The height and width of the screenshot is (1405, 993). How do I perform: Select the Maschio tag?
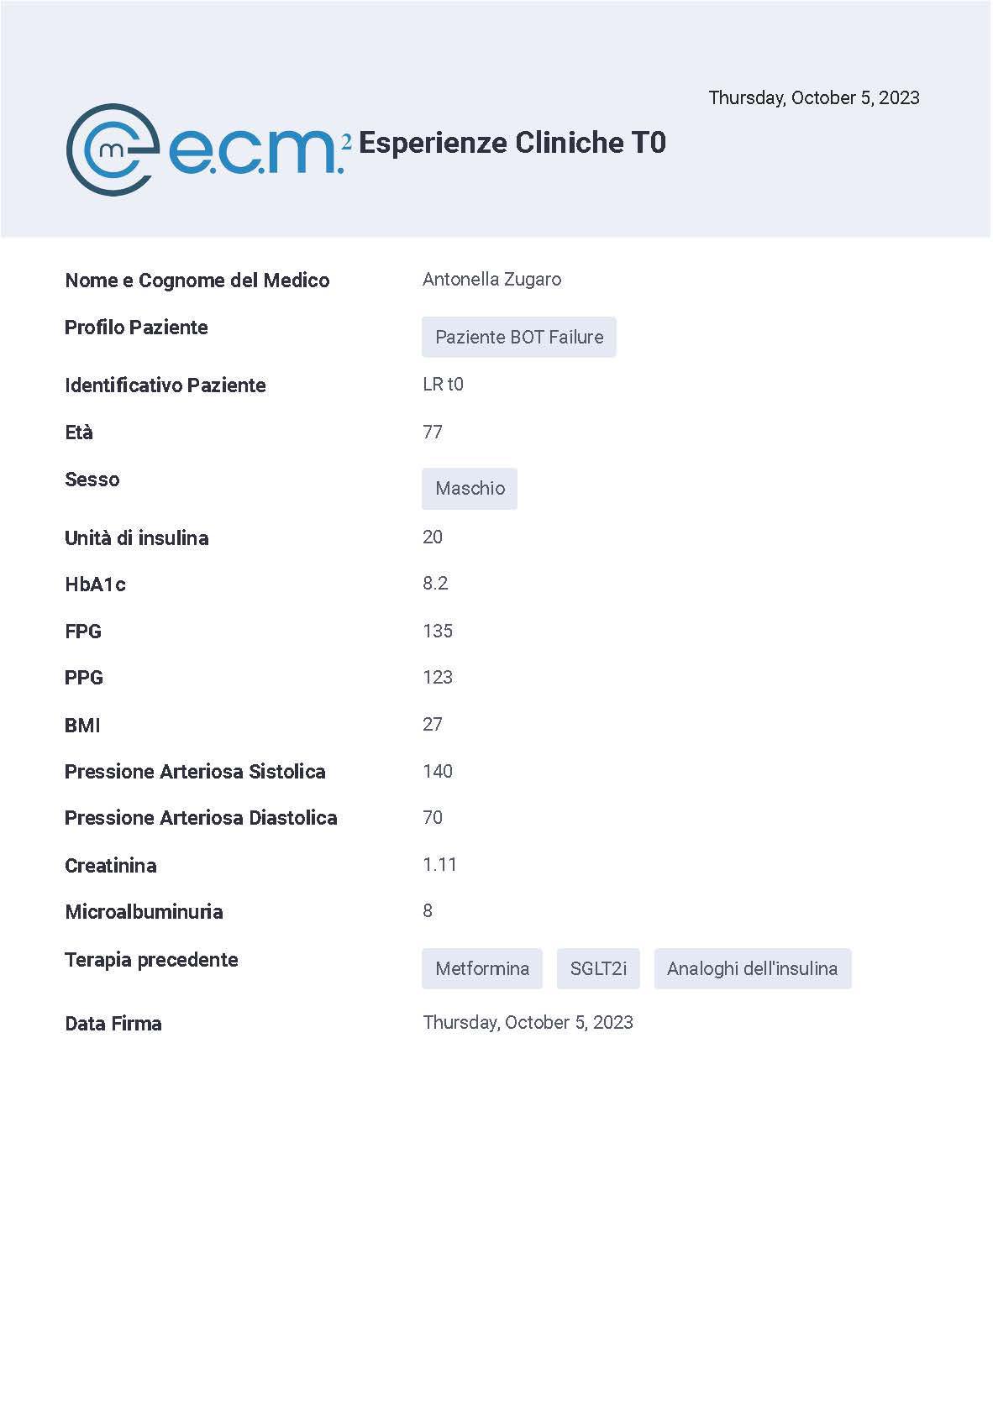coord(470,488)
